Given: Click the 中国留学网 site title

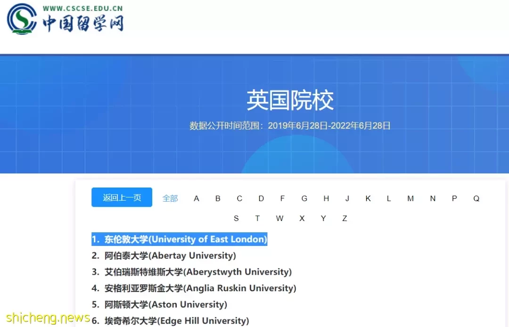Looking at the screenshot, I should [x=83, y=24].
